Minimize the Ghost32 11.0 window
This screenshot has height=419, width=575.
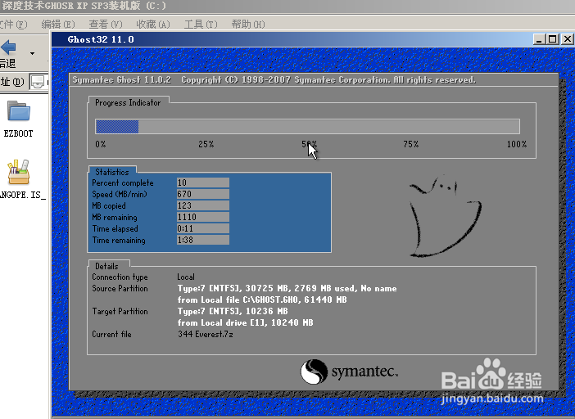[x=539, y=39]
